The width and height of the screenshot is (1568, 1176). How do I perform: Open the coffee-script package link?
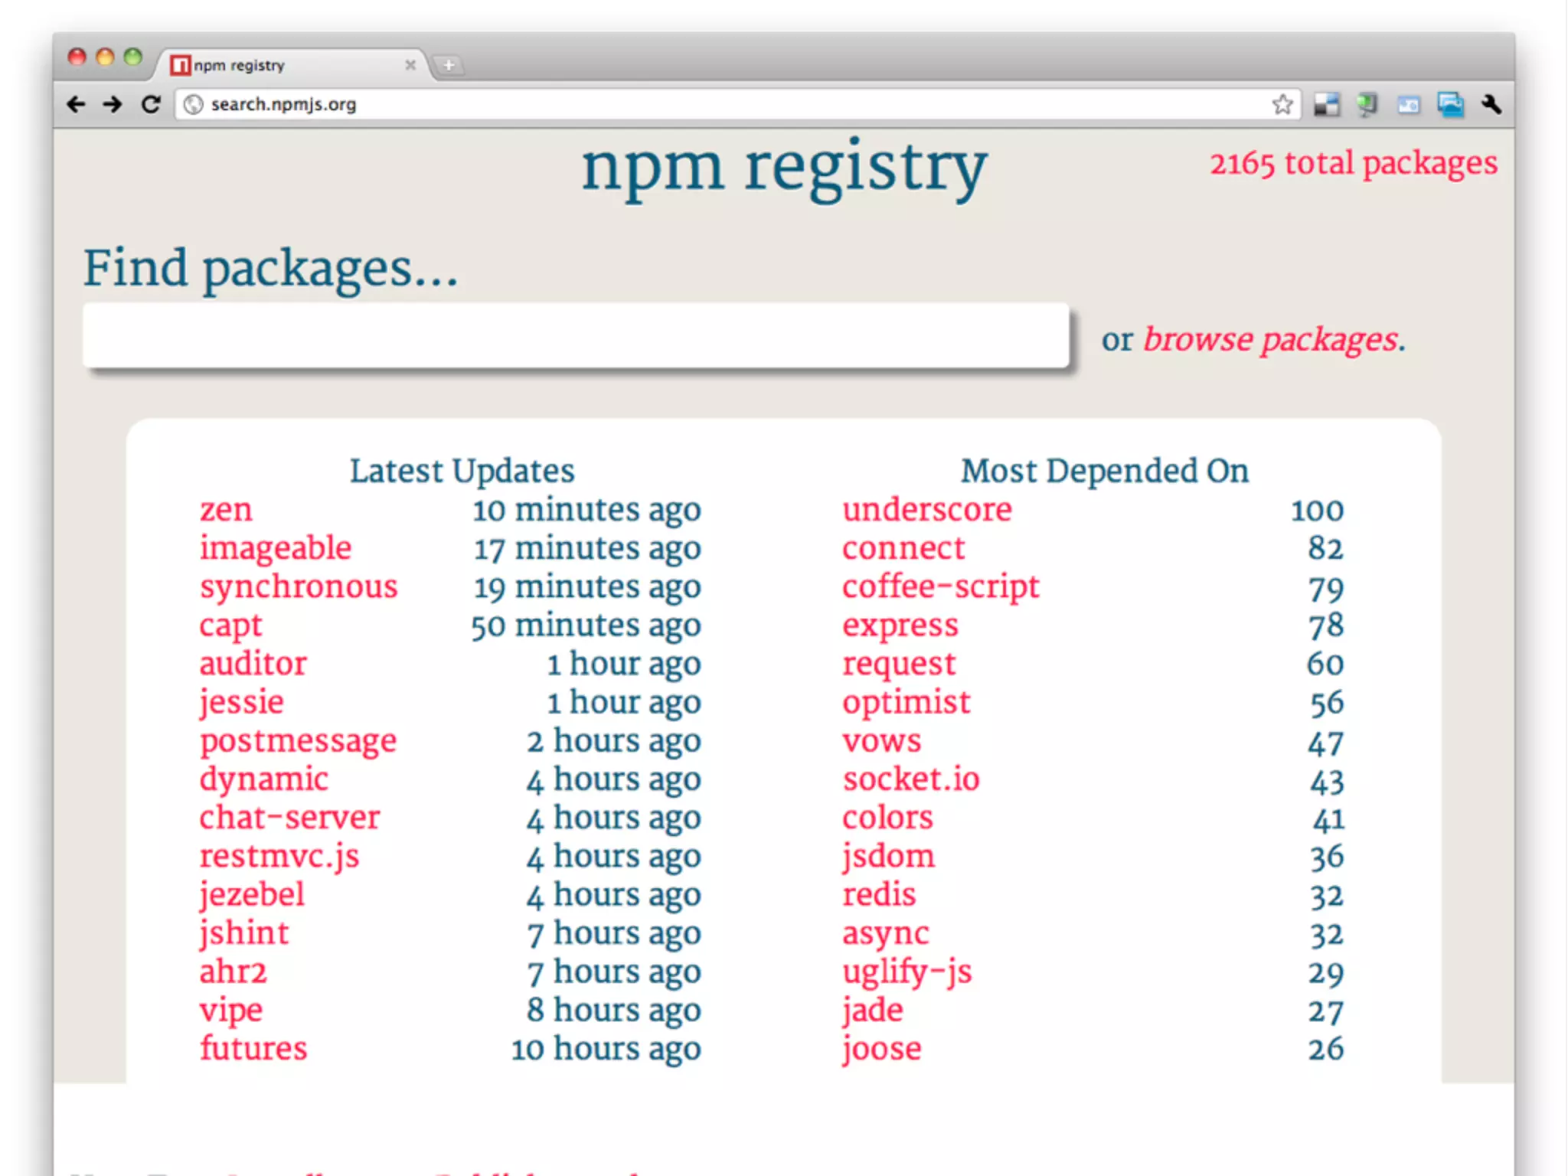click(940, 587)
